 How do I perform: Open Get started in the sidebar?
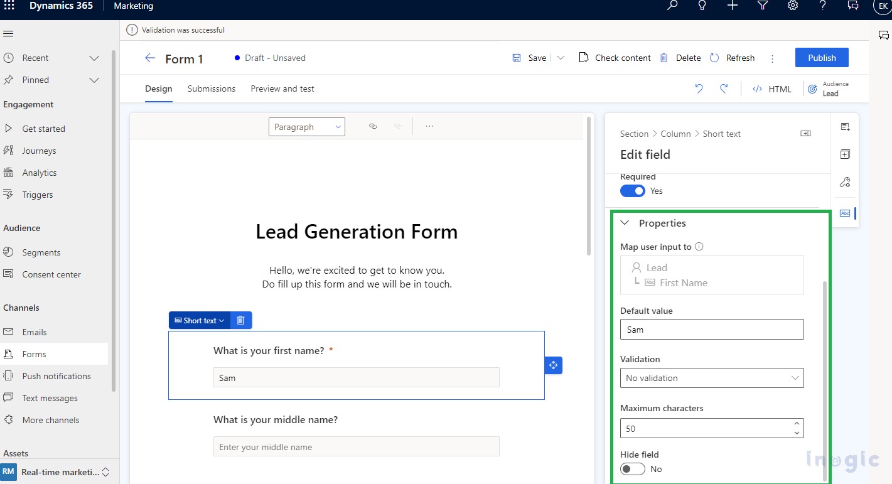pyautogui.click(x=44, y=129)
